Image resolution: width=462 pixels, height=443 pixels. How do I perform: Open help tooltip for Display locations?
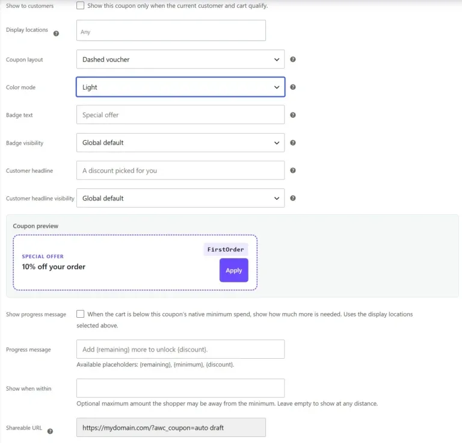tap(56, 33)
